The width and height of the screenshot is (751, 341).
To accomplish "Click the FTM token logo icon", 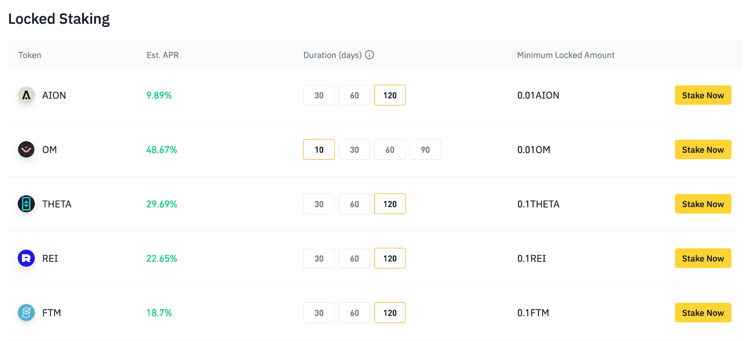I will 26,313.
